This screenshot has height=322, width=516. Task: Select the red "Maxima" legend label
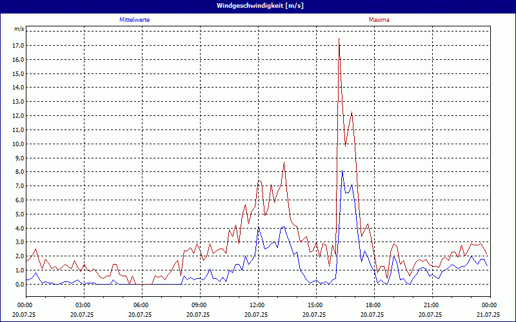tap(379, 20)
